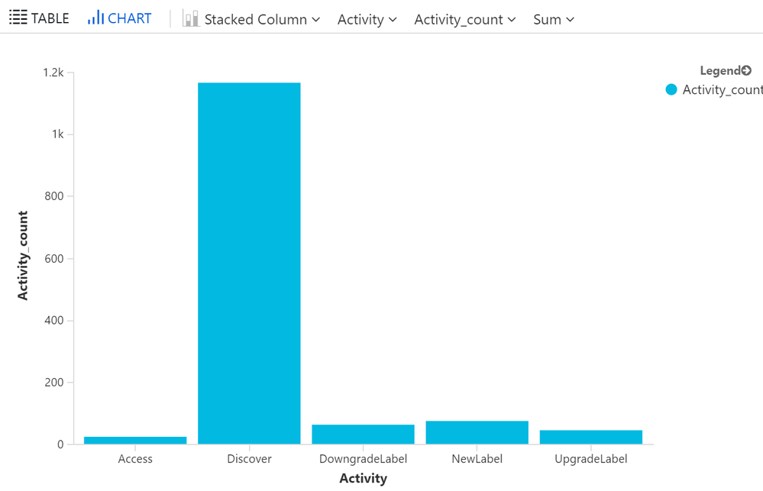Click the UpgradeLabel bar
This screenshot has width=763, height=491.
point(590,437)
